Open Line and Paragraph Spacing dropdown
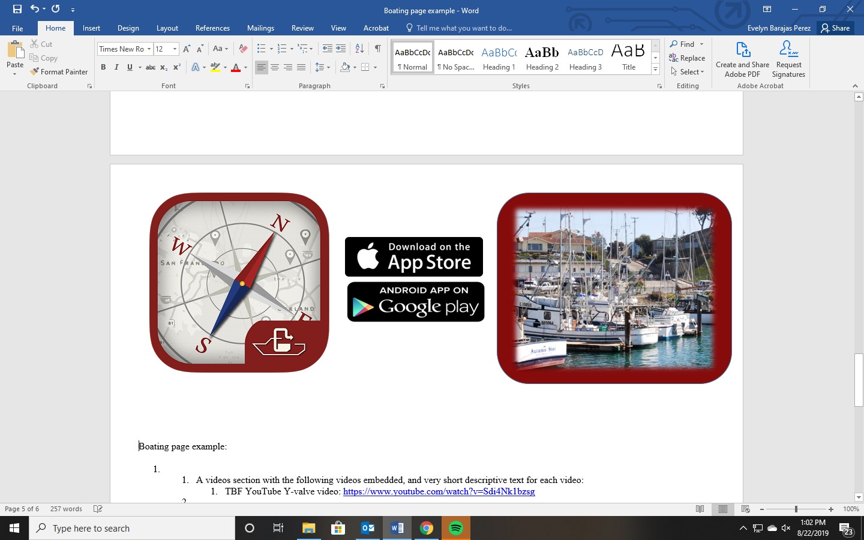The width and height of the screenshot is (864, 540). click(323, 67)
